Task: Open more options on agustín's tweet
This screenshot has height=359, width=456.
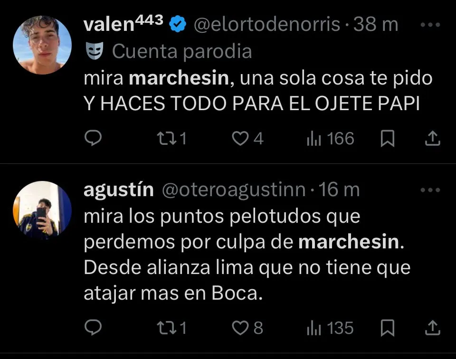Action: pos(430,190)
